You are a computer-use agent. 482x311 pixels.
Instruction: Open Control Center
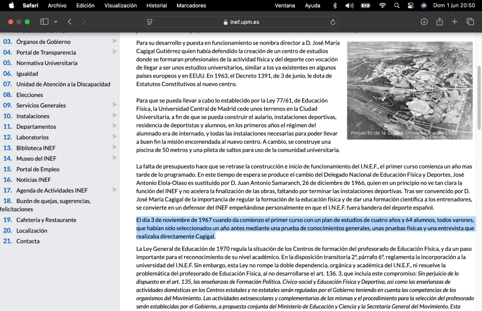410,5
